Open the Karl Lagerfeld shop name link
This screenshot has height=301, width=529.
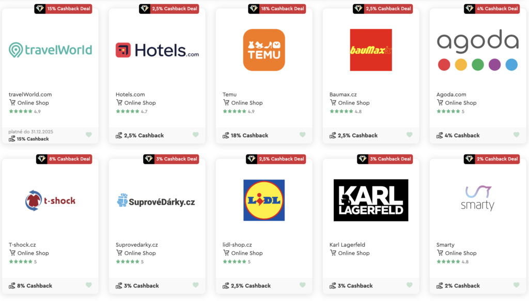[347, 245]
